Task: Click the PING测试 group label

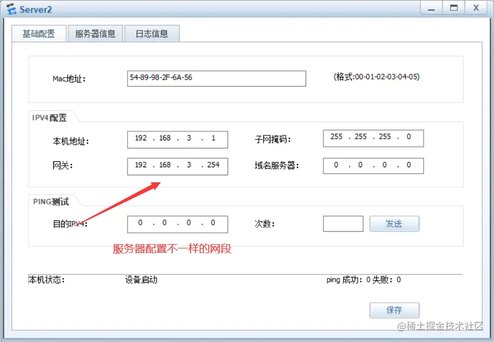Action: [x=51, y=202]
